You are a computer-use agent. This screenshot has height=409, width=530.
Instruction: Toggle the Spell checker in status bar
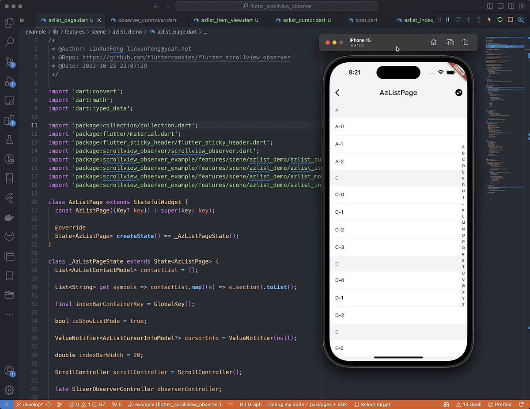[469, 404]
